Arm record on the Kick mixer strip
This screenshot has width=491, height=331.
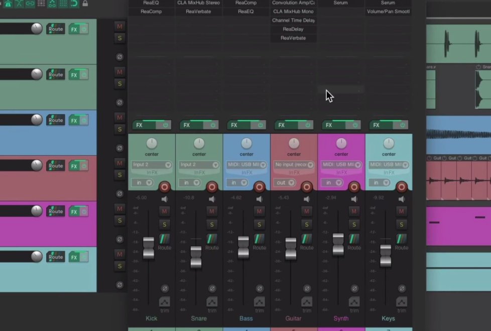[165, 187]
